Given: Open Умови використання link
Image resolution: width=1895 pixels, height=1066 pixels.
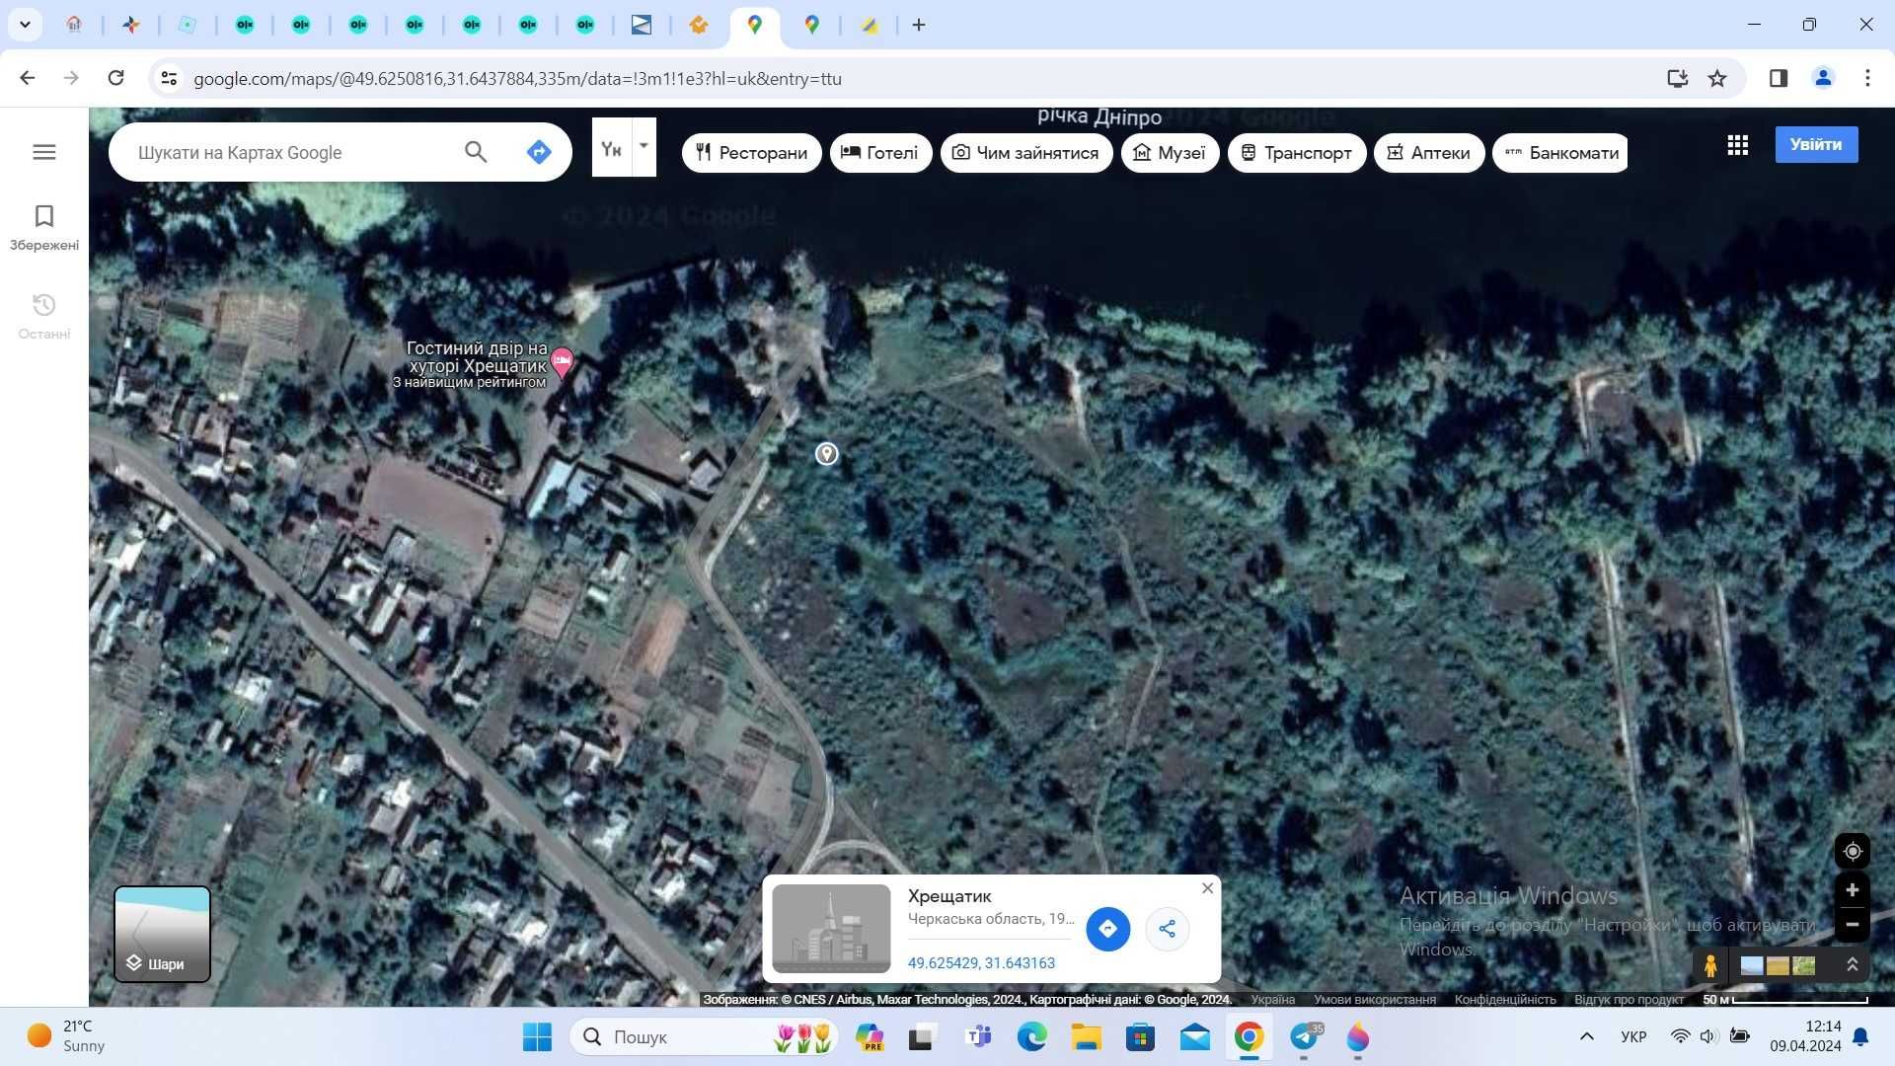Looking at the screenshot, I should coord(1374,1000).
